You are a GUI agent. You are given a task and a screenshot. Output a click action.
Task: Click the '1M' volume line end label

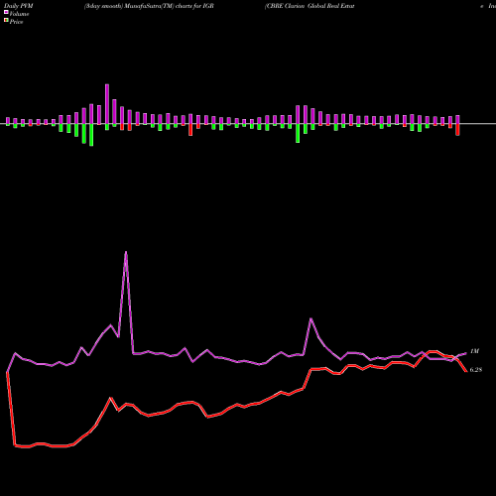tap(474, 351)
